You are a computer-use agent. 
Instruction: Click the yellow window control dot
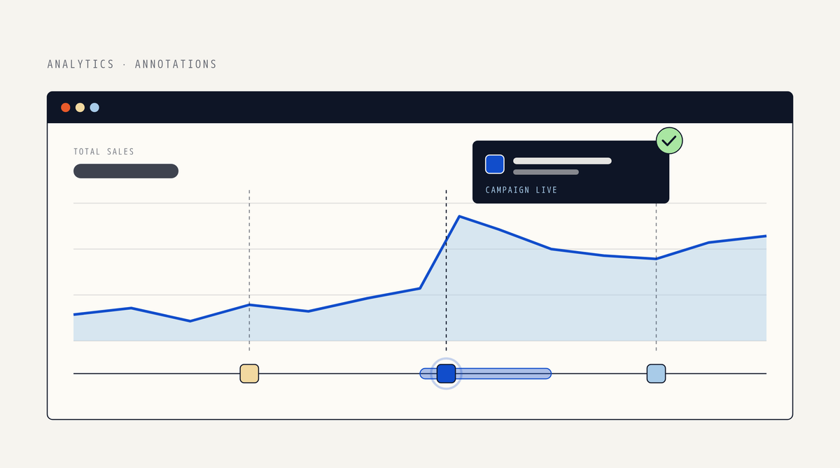(80, 108)
